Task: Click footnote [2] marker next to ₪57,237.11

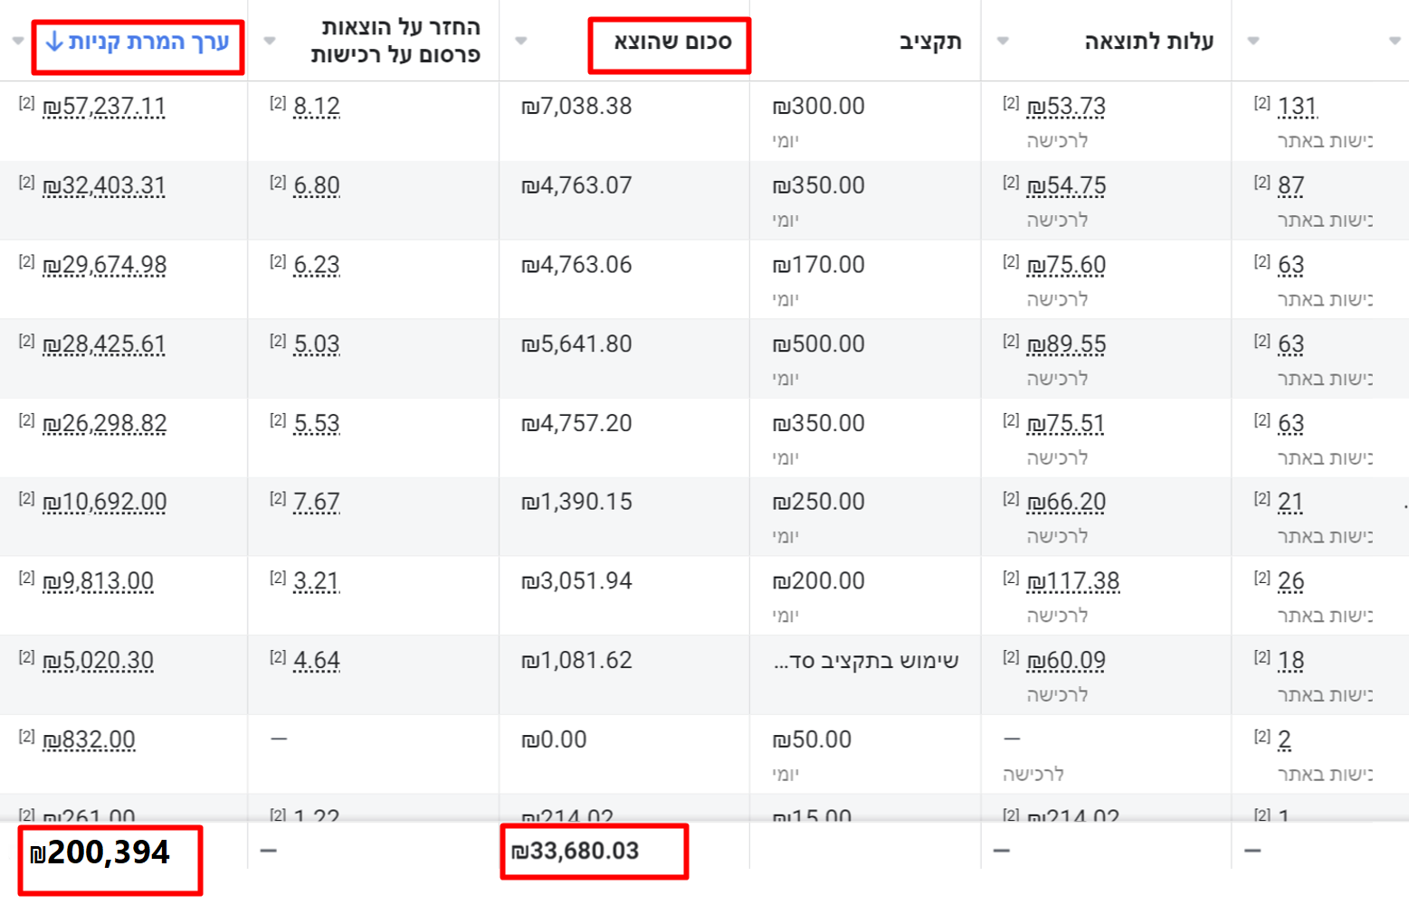Action: [26, 103]
